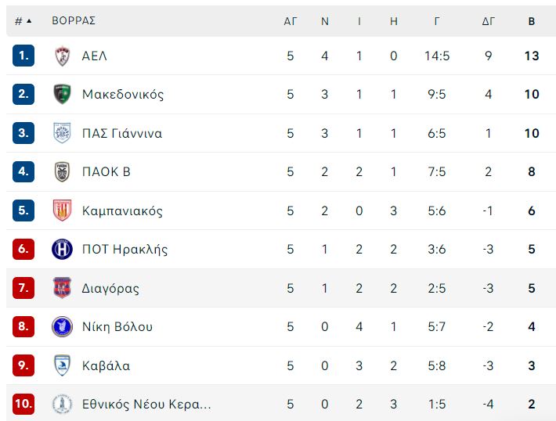
Task: Select the ΠΟΤ Ηρακλής round logo
Action: [62, 249]
